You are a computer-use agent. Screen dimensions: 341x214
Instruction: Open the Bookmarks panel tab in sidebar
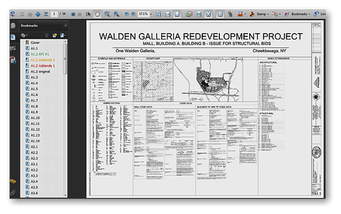tap(13, 37)
